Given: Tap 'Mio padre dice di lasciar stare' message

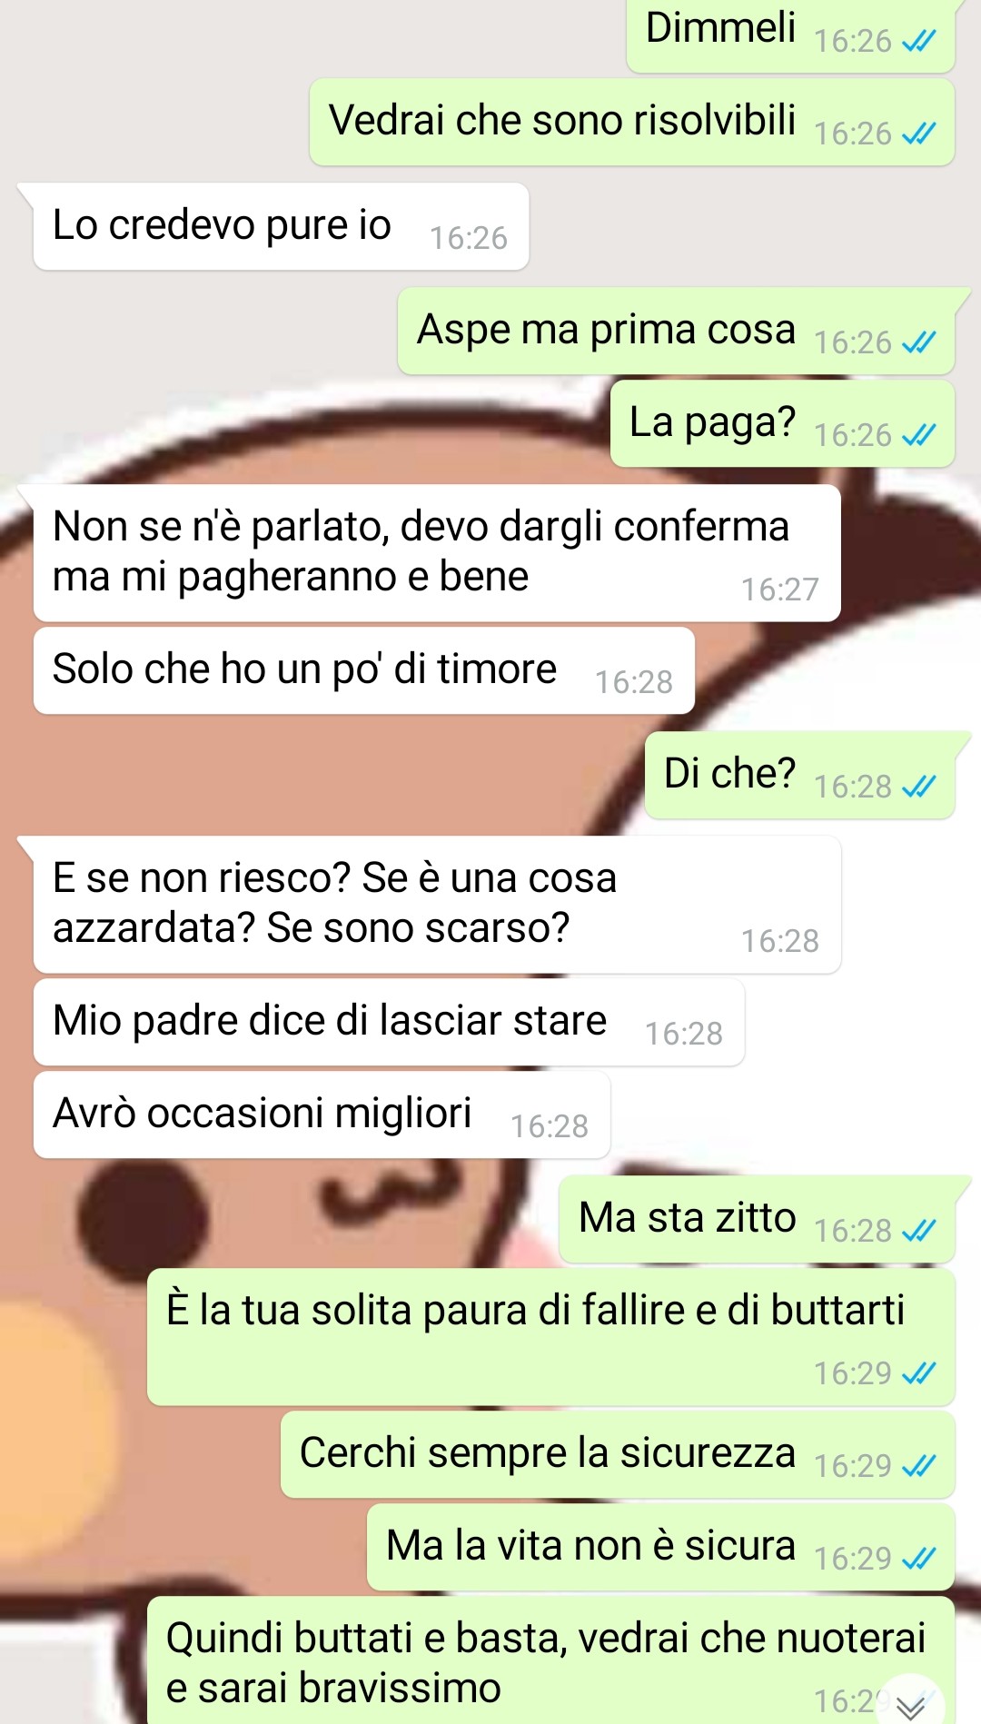Looking at the screenshot, I should (389, 1022).
